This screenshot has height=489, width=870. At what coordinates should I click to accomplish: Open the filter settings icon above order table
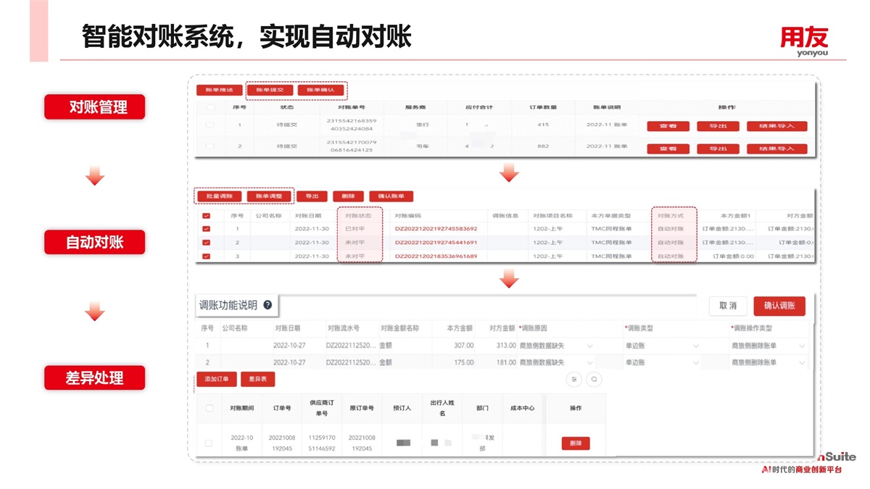(x=574, y=379)
